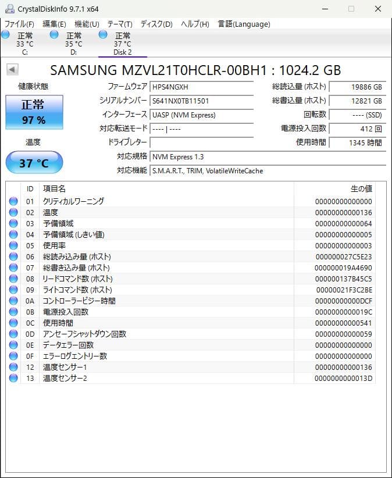The width and height of the screenshot is (392, 478).
Task: Select the raw value 0000000000DCF
Action: 344,301
